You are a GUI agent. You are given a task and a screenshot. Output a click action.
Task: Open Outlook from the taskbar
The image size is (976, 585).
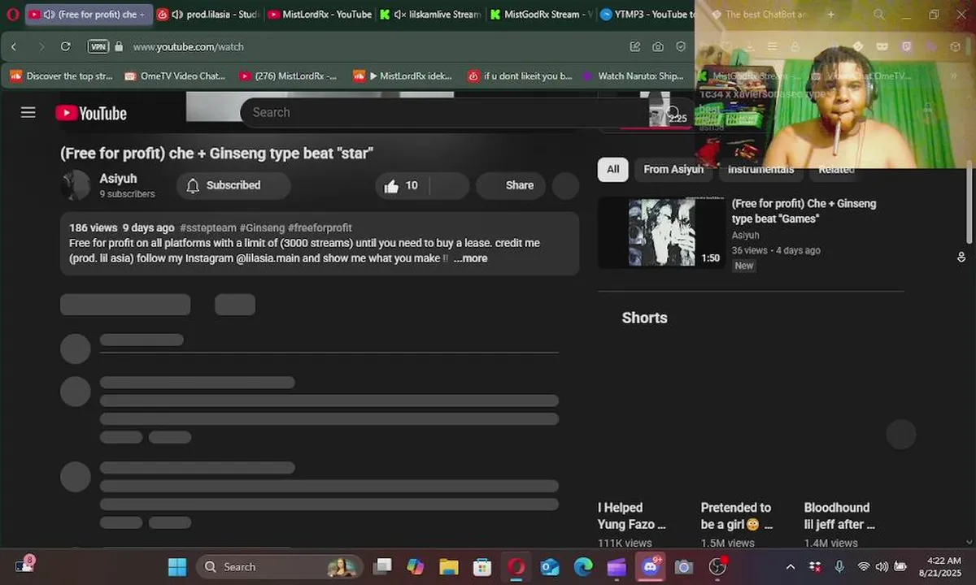click(x=550, y=566)
